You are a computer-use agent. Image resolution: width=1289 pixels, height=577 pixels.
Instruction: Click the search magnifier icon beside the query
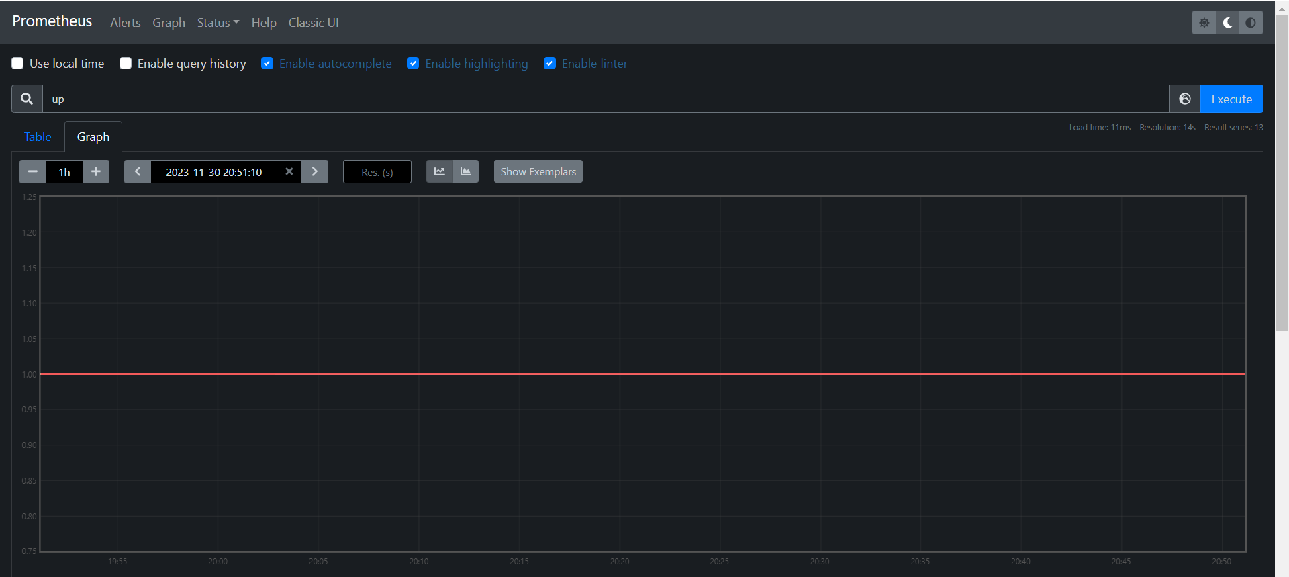pos(27,99)
